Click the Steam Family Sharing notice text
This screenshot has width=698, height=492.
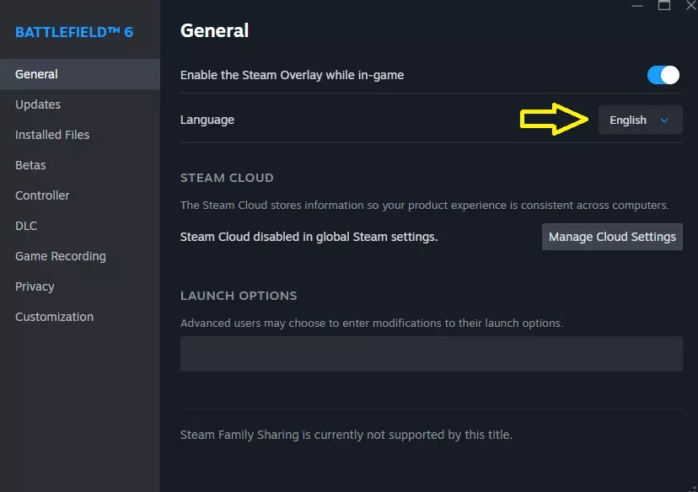point(346,435)
